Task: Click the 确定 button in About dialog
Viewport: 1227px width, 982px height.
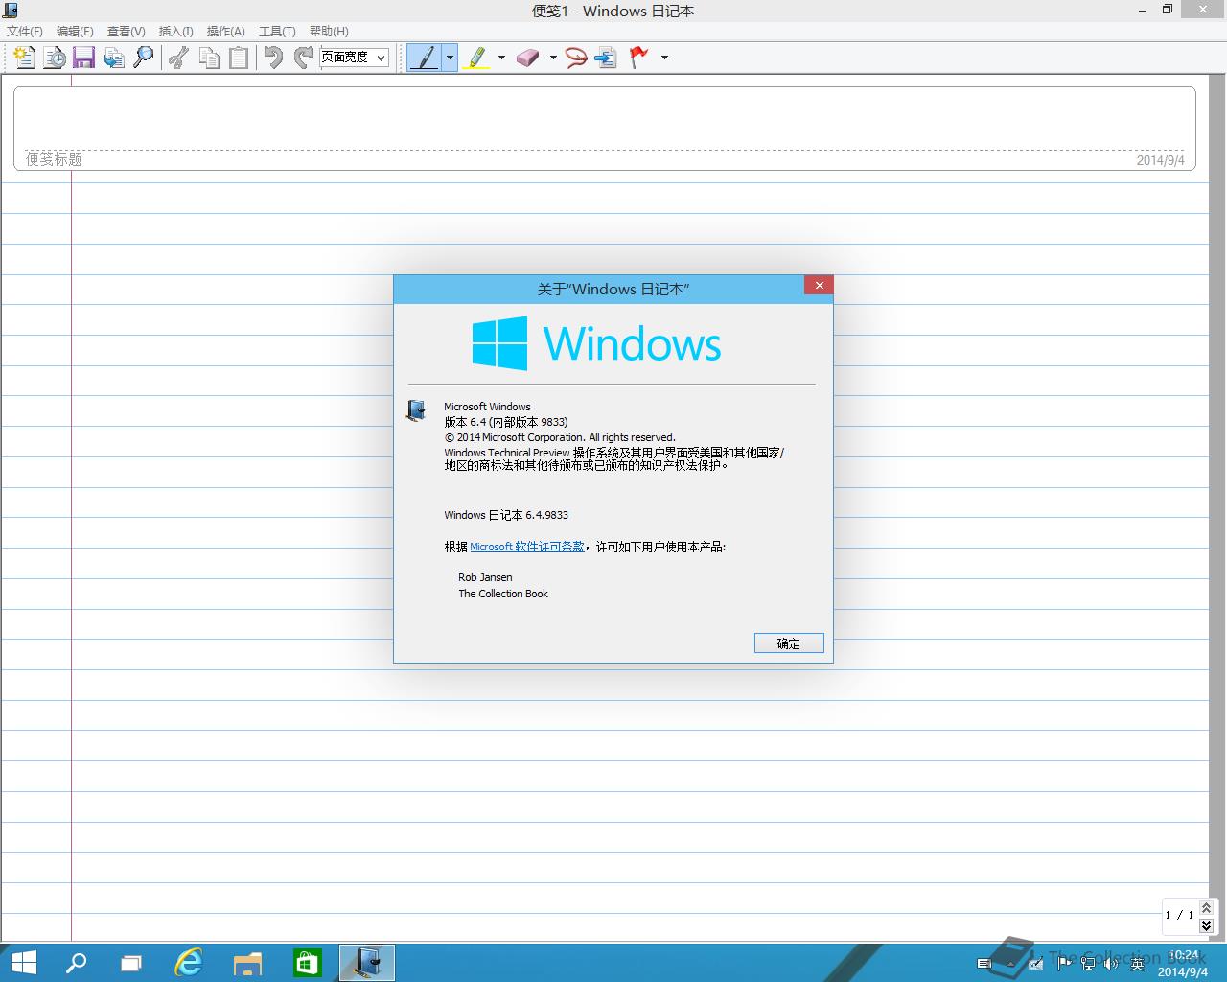Action: 789,643
